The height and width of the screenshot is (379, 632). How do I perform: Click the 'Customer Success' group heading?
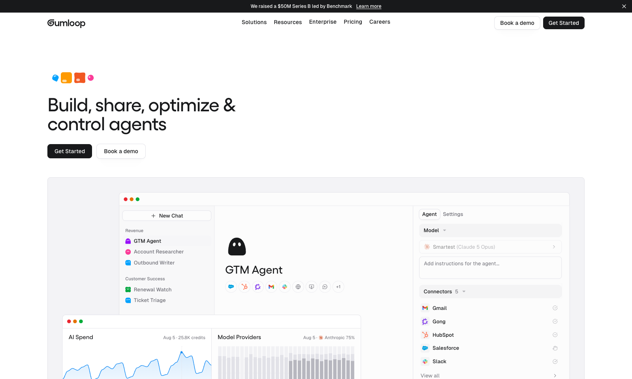click(145, 279)
